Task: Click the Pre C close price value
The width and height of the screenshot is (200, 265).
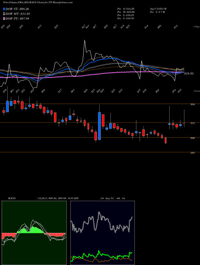Action: click(126, 18)
